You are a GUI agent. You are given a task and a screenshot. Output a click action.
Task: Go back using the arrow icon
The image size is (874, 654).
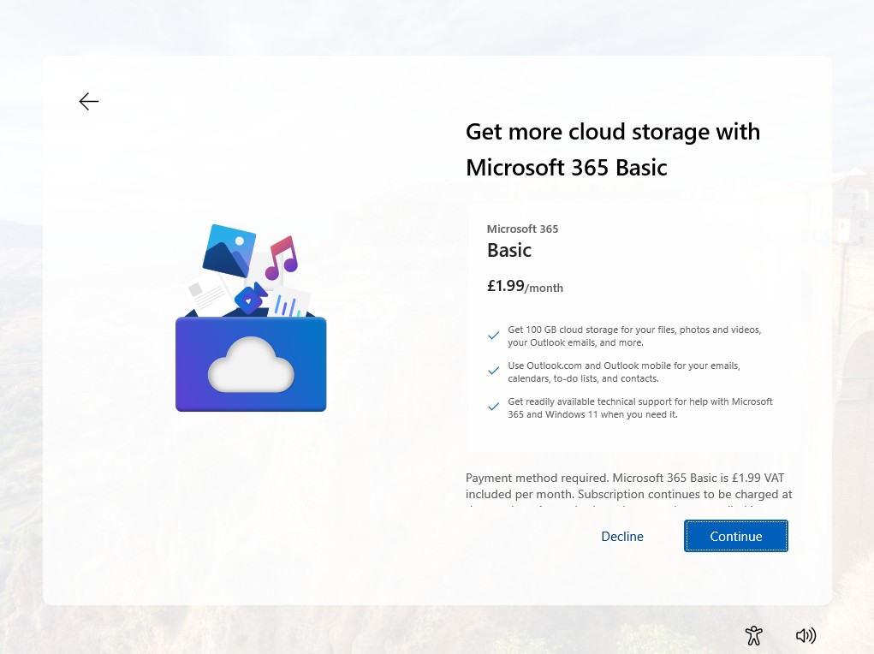tap(89, 102)
